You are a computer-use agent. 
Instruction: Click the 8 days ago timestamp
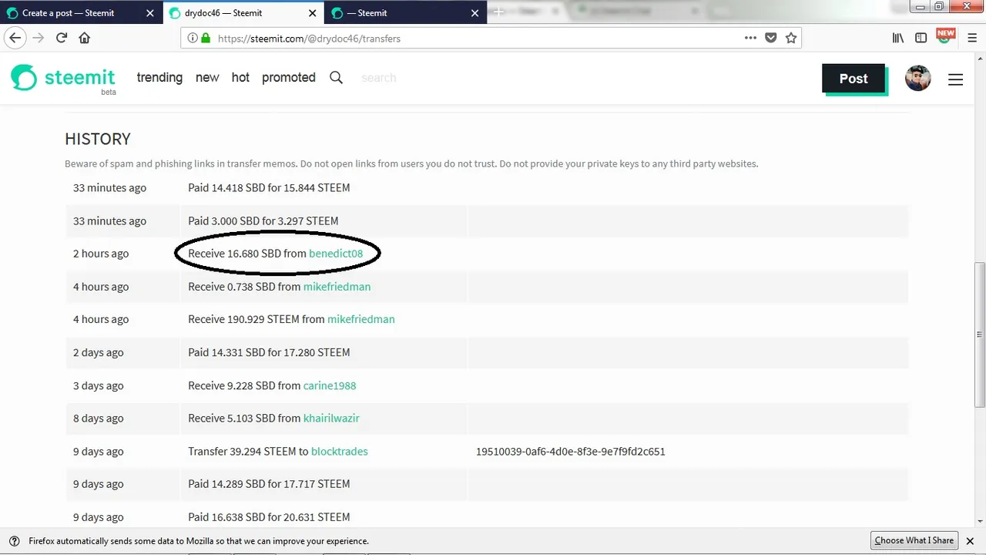[x=99, y=419]
